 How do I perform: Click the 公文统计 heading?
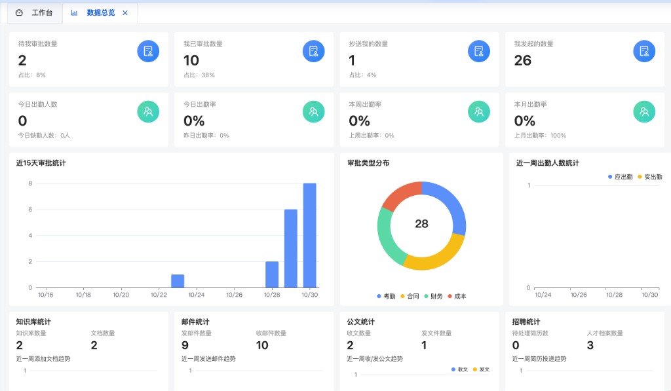[x=361, y=322]
